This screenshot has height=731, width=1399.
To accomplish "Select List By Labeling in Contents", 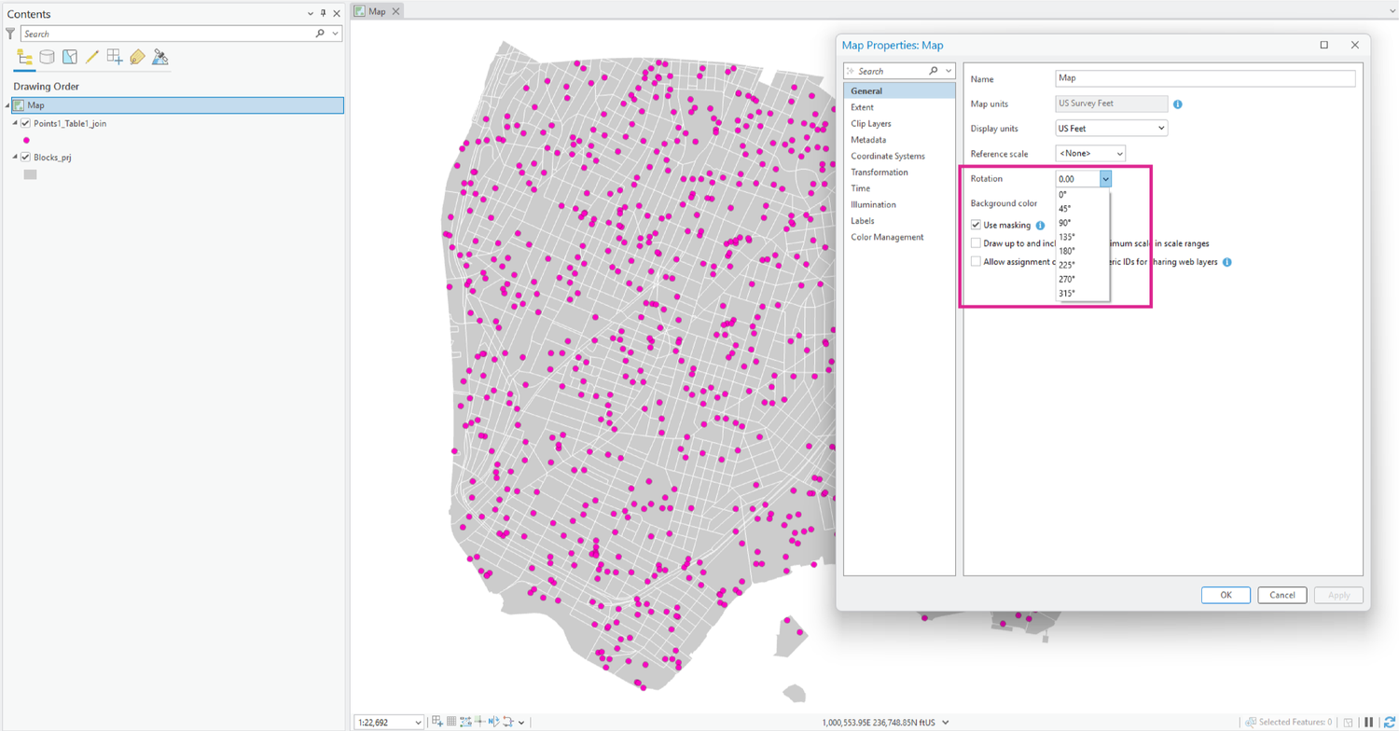I will point(137,56).
